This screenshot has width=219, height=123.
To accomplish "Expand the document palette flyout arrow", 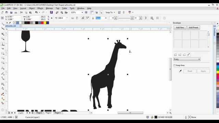I will (x=7, y=23).
